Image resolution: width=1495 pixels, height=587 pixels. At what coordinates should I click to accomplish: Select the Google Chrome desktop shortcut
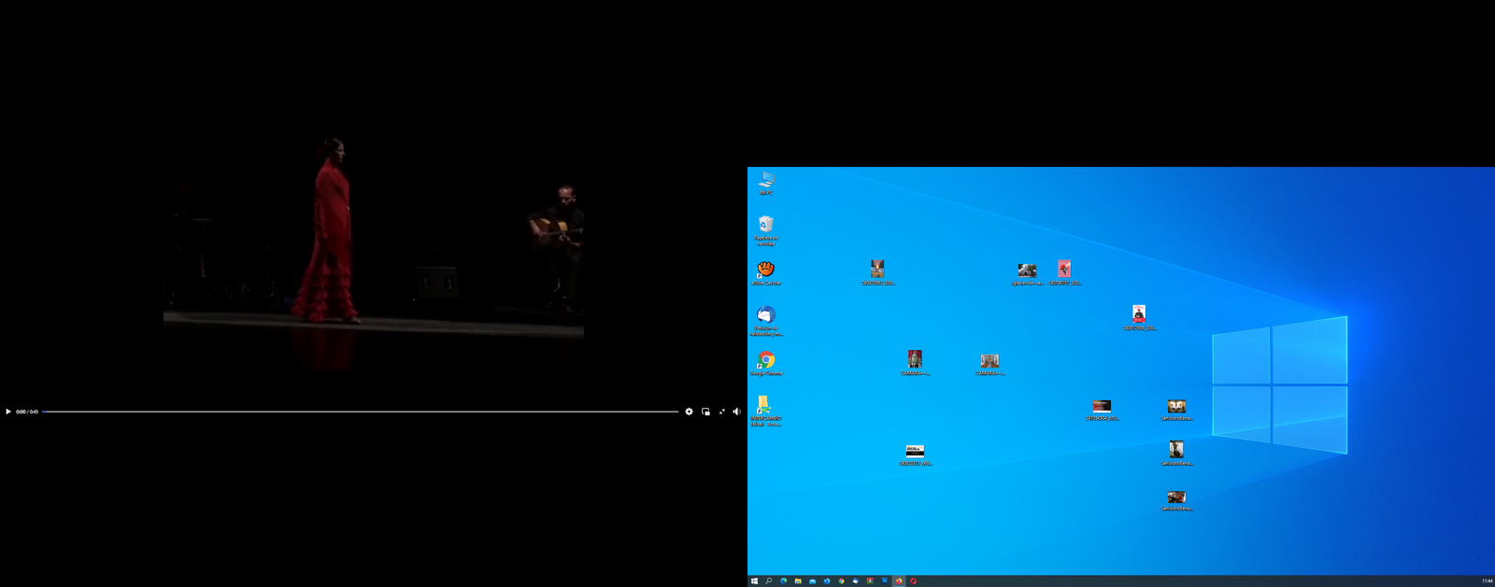point(766,360)
